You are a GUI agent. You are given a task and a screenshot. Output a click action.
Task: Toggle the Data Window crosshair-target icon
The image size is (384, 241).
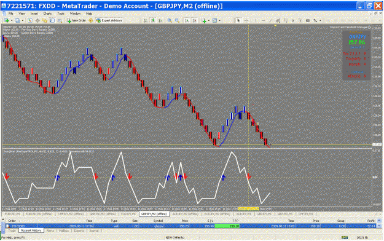(x=37, y=20)
